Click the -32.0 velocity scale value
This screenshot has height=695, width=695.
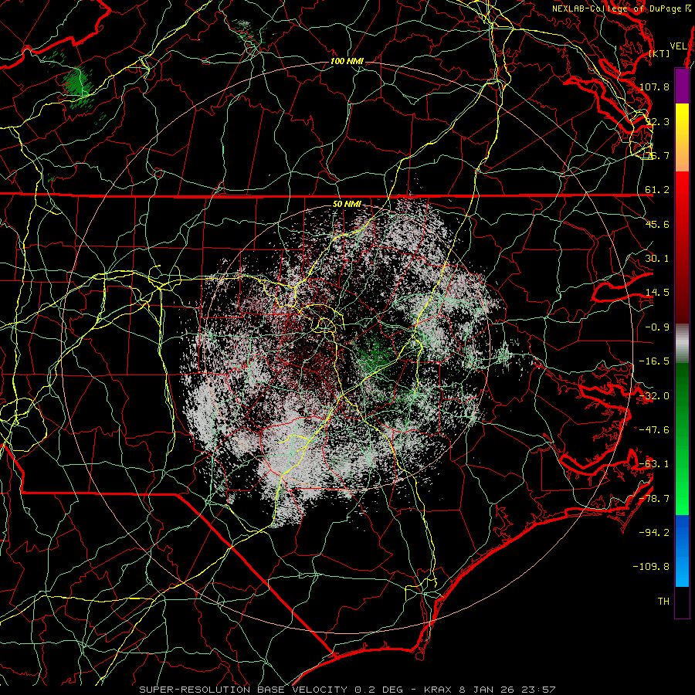pyautogui.click(x=654, y=396)
